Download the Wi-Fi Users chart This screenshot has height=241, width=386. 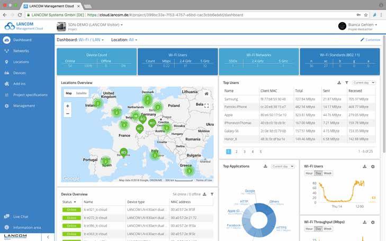click(x=365, y=166)
